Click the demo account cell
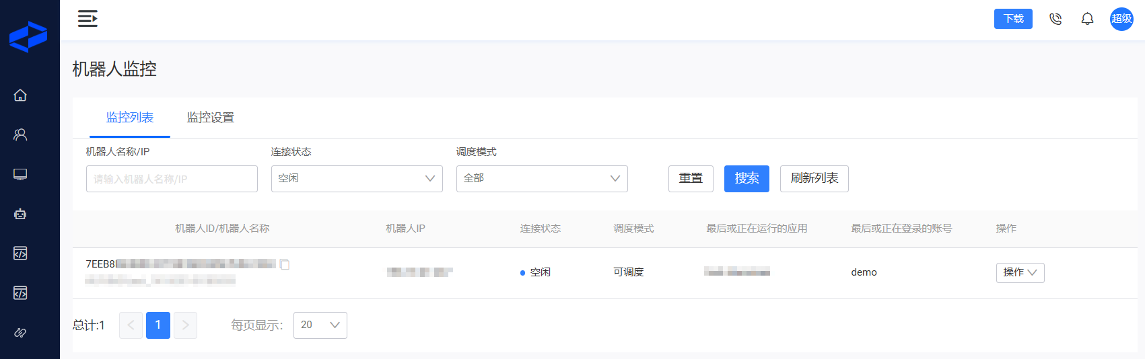 click(x=864, y=272)
